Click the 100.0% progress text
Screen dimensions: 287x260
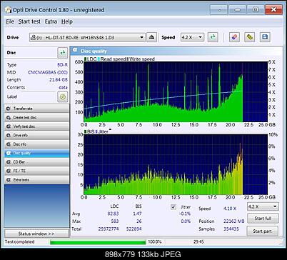155,242
